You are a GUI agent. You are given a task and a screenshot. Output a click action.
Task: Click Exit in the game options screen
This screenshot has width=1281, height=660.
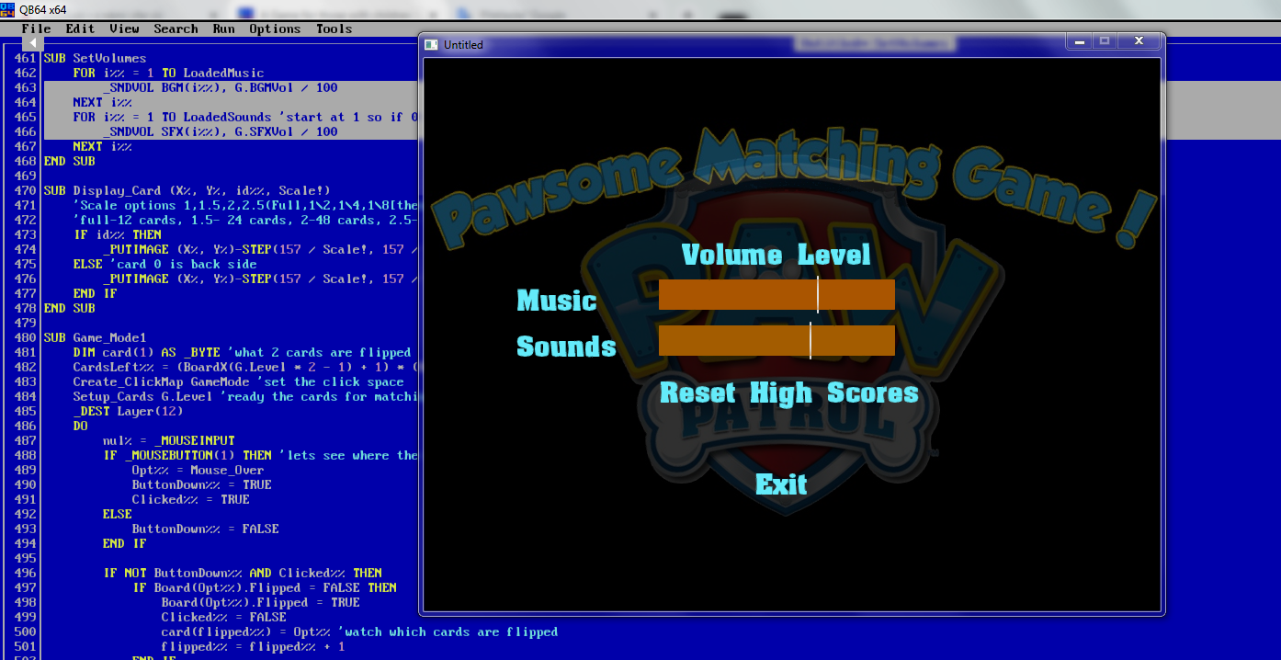coord(781,484)
